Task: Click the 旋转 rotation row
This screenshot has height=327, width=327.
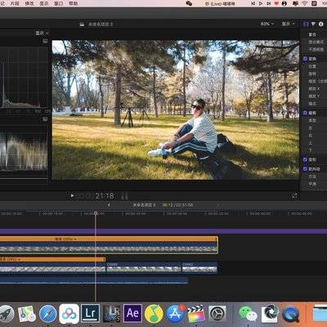Action: [x=312, y=74]
